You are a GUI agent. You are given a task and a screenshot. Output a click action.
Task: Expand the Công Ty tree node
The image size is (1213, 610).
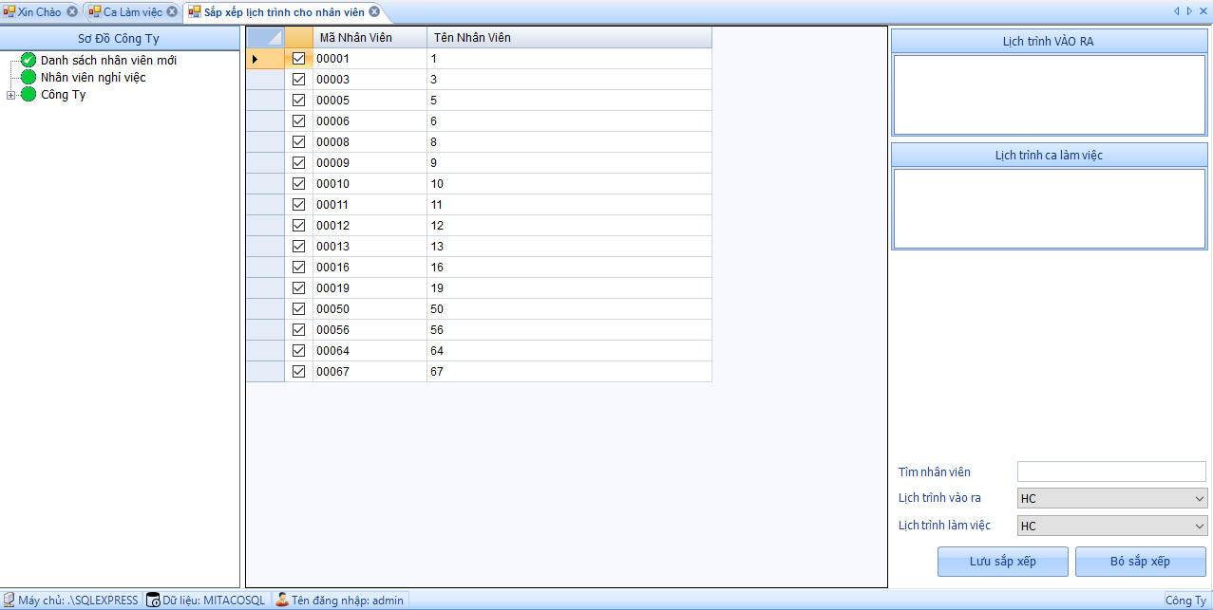(x=10, y=95)
